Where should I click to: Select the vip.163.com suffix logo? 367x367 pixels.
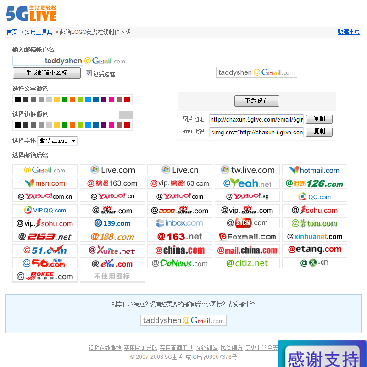click(x=180, y=183)
